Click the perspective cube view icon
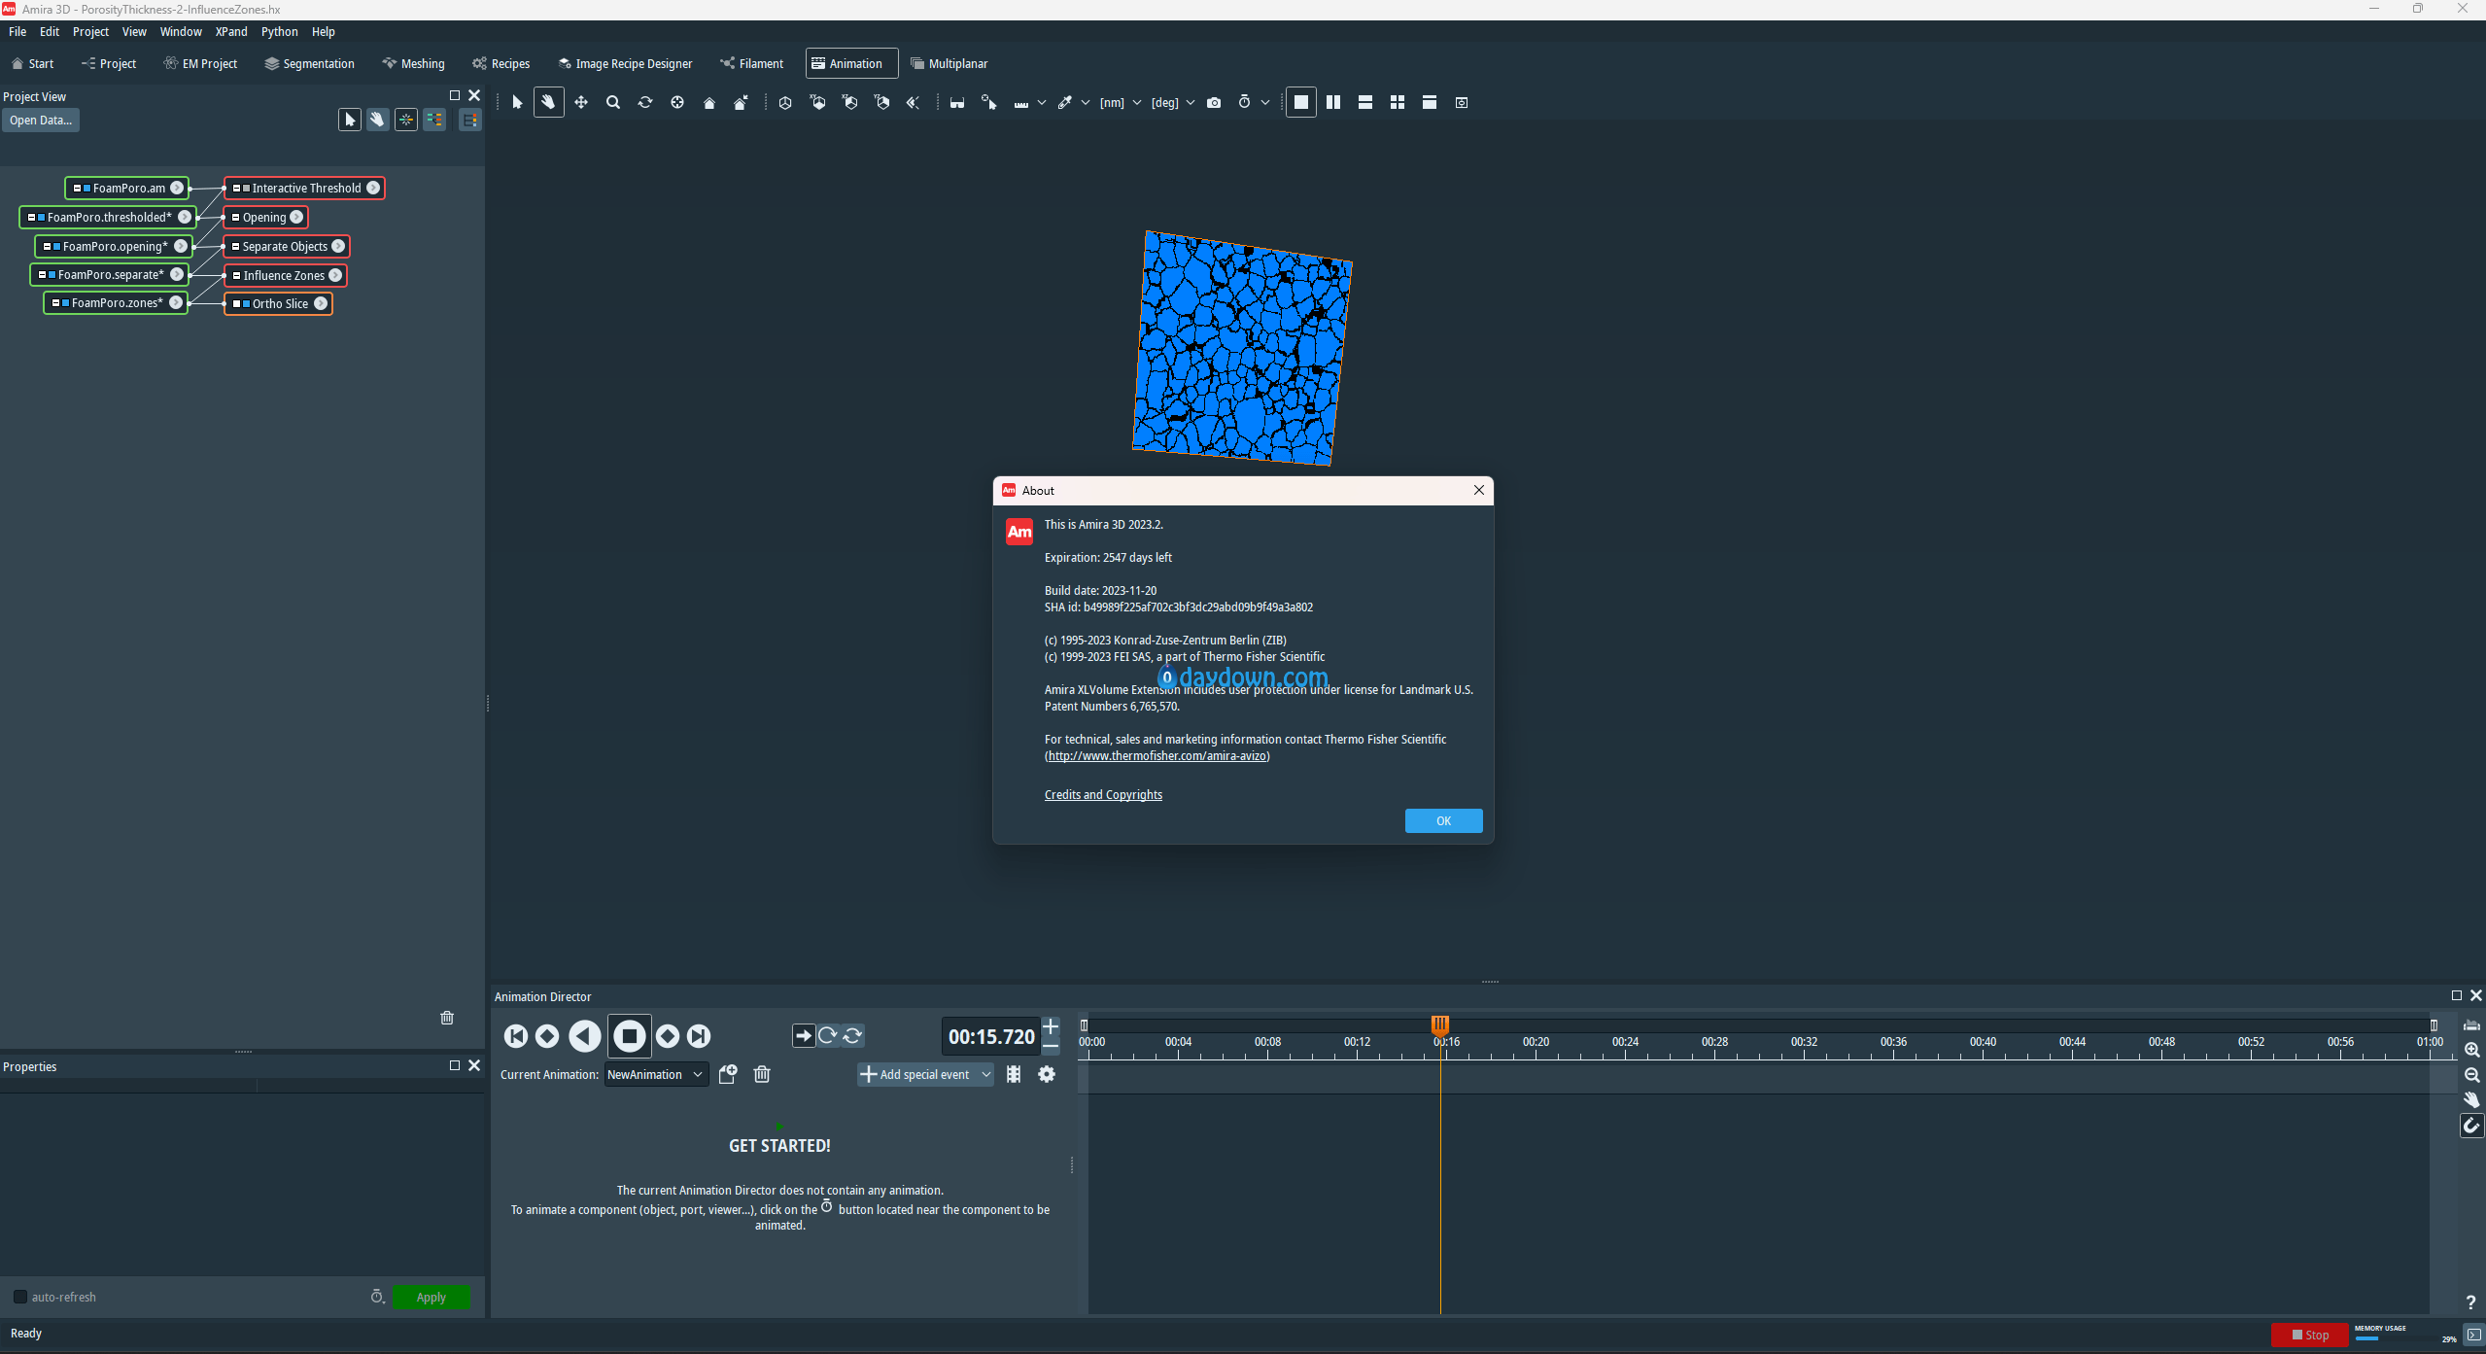 [785, 102]
